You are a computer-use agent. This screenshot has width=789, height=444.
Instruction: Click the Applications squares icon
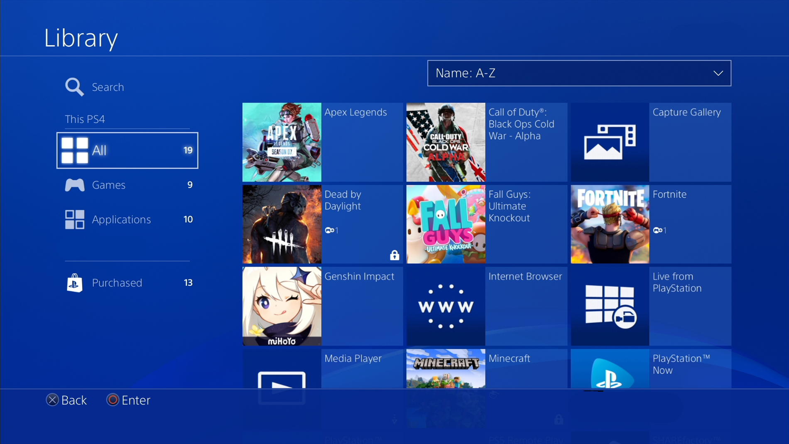point(75,219)
